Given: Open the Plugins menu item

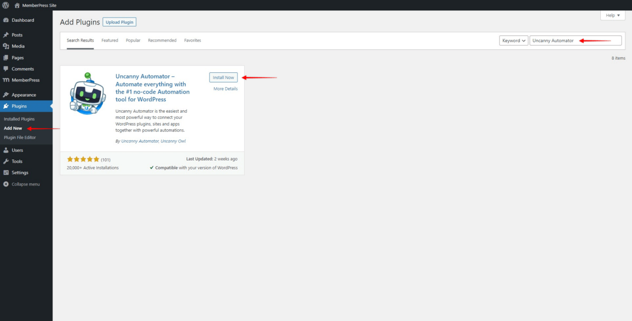Looking at the screenshot, I should click(x=26, y=106).
